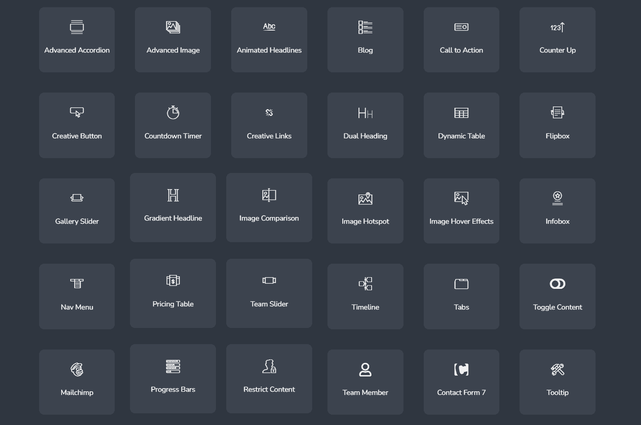Open the Contact Form 7 card
The height and width of the screenshot is (425, 641).
point(461,382)
